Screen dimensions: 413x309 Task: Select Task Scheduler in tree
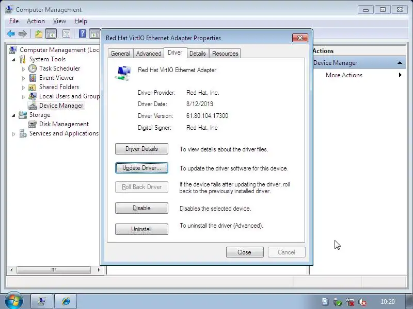(60, 68)
